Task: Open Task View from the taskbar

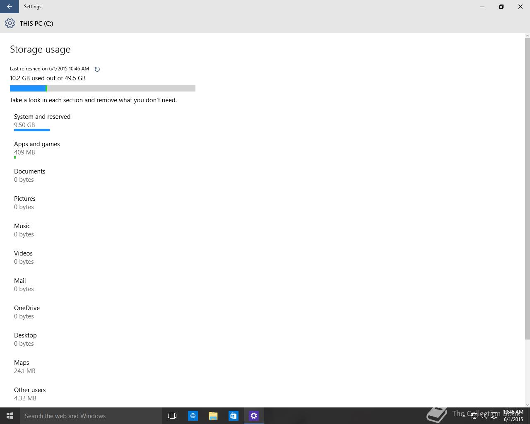Action: (172, 416)
